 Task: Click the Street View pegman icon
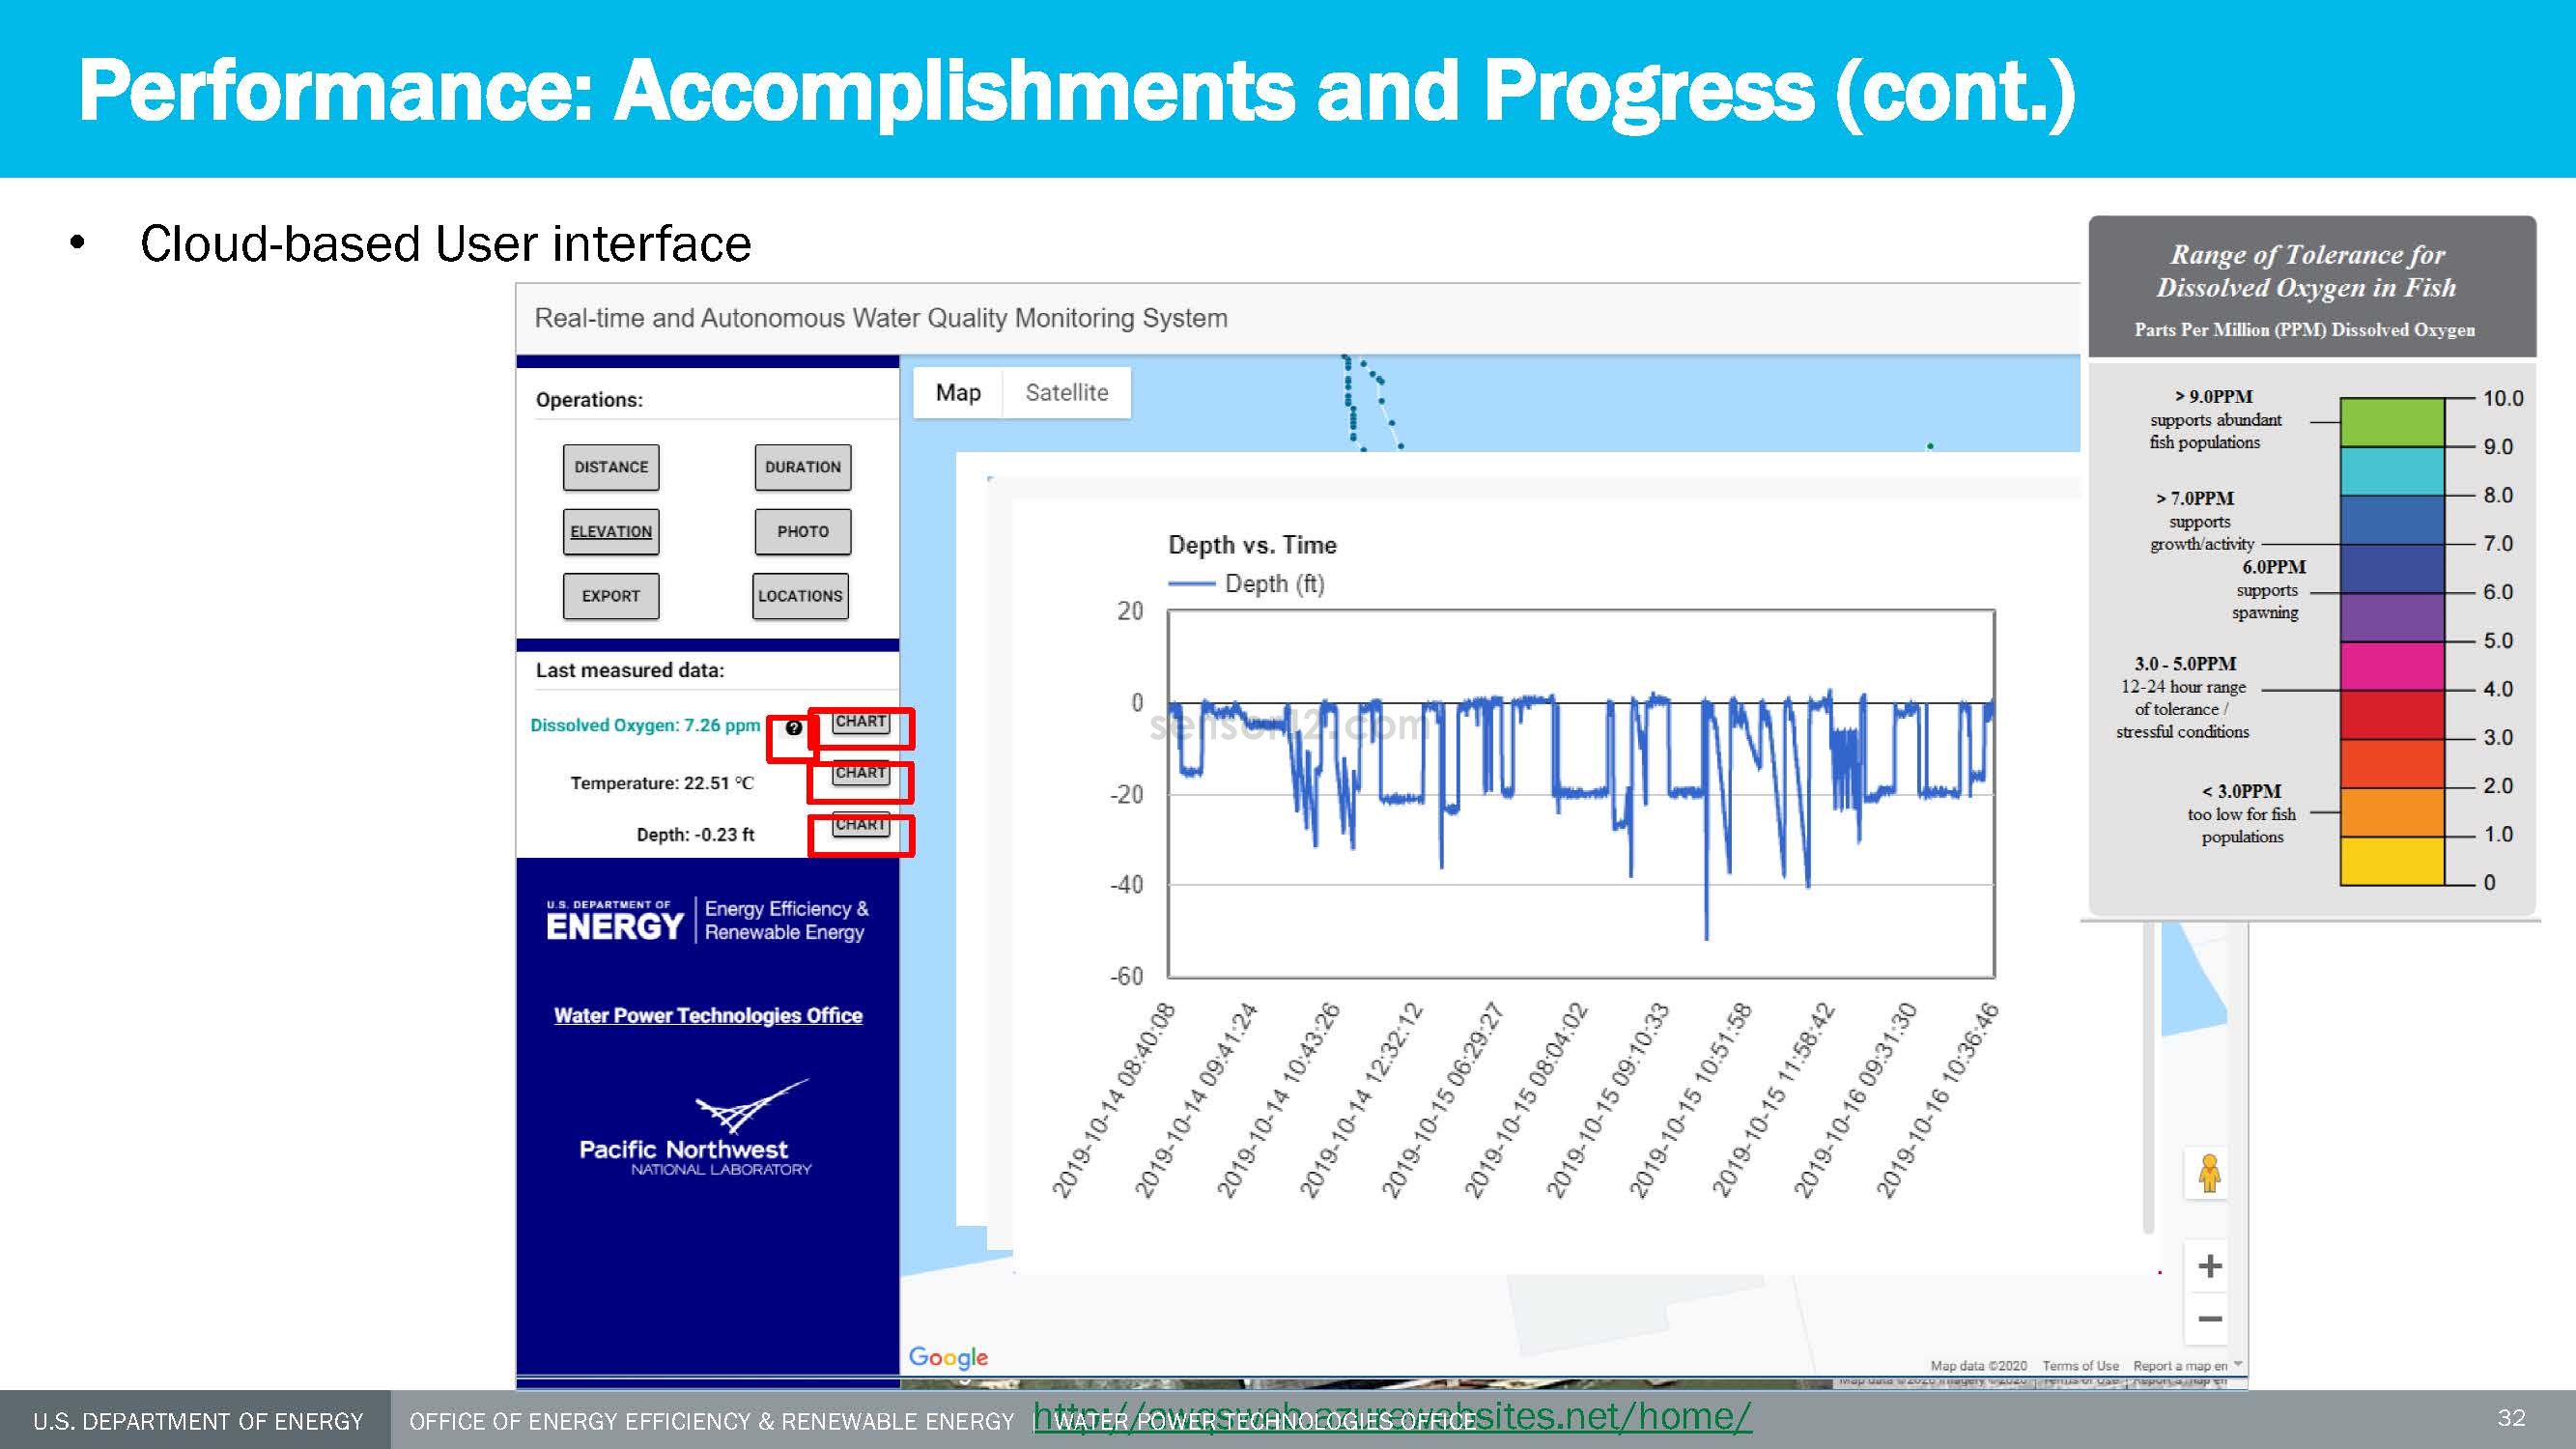2209,1173
